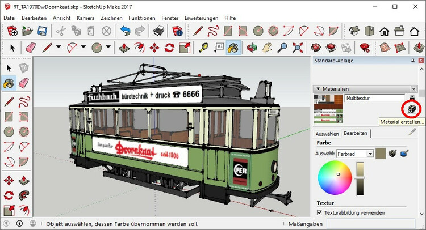This screenshot has height=230, width=426.
Task: Print the model using the printer icon
Action: coord(158,31)
